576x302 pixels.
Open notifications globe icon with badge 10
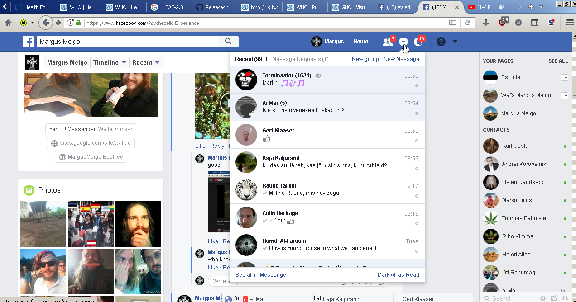tap(418, 42)
